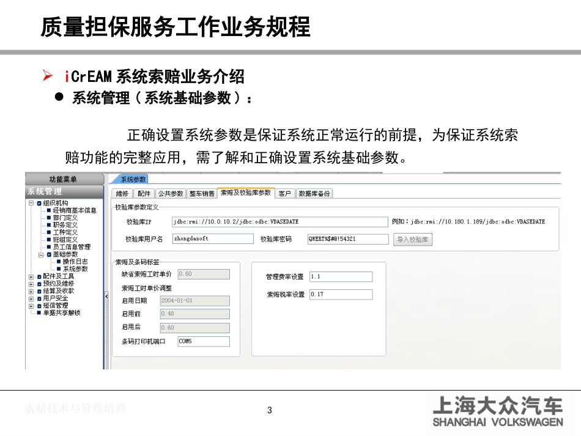Open 员工信息管理 tree item
The image size is (581, 436).
pyautogui.click(x=72, y=247)
